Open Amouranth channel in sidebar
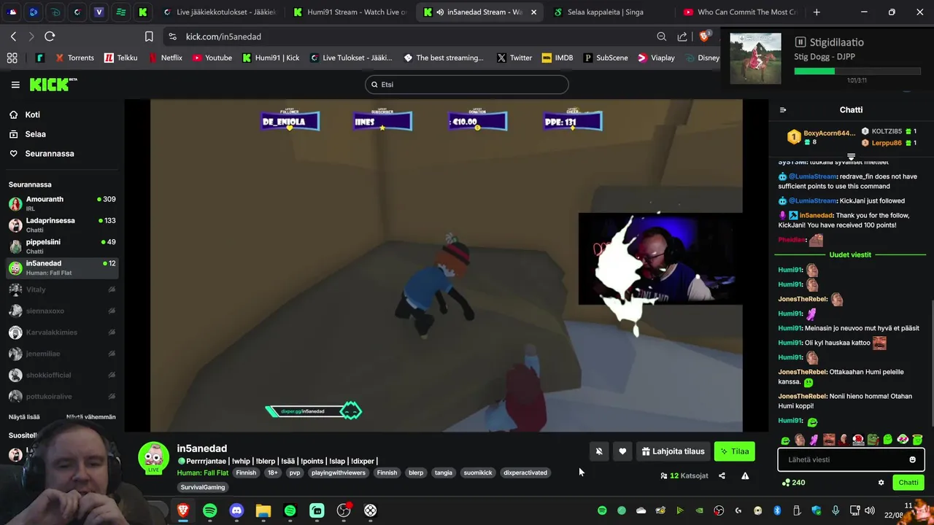This screenshot has height=525, width=934. 62,203
